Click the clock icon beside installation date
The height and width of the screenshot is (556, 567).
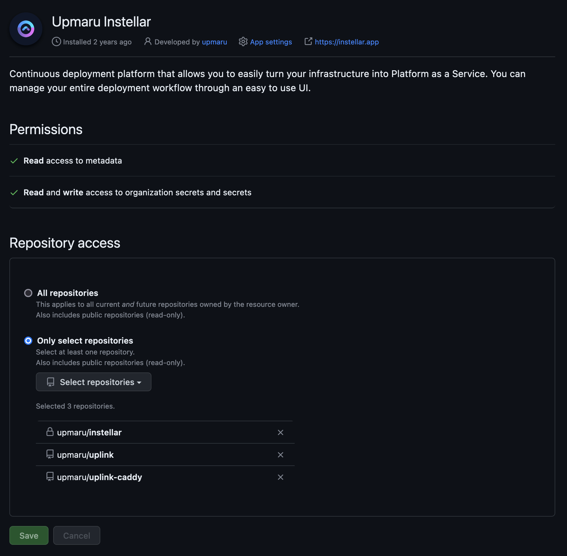pos(56,42)
